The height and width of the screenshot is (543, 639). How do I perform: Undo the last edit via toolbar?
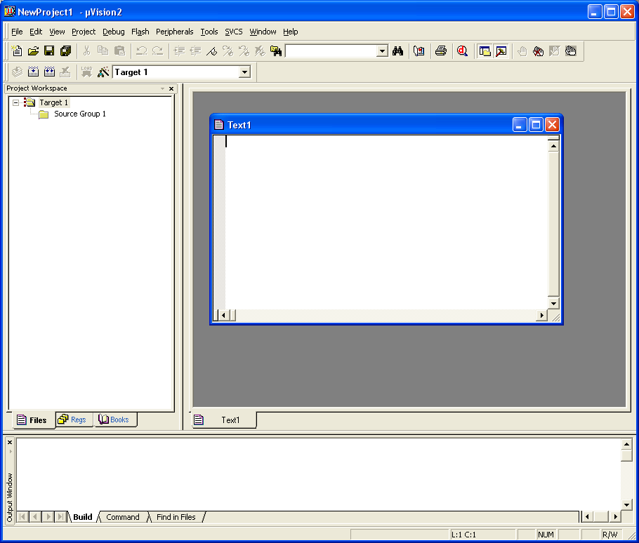tap(141, 51)
